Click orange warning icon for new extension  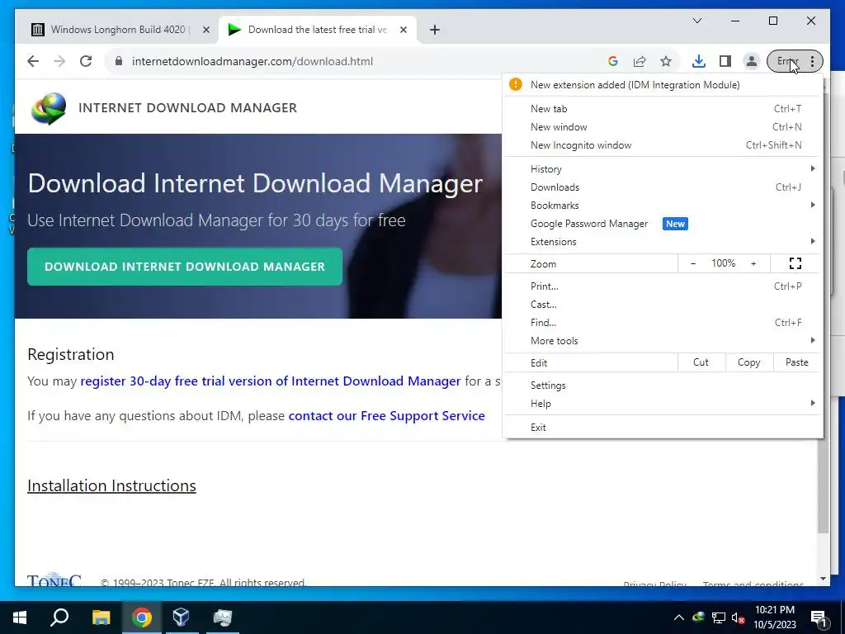pos(516,85)
